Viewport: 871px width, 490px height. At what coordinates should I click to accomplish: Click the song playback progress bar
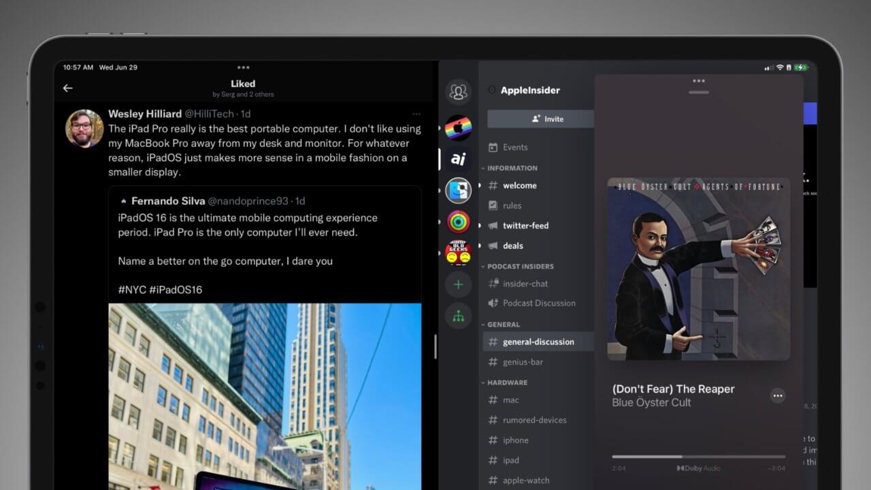pos(698,457)
